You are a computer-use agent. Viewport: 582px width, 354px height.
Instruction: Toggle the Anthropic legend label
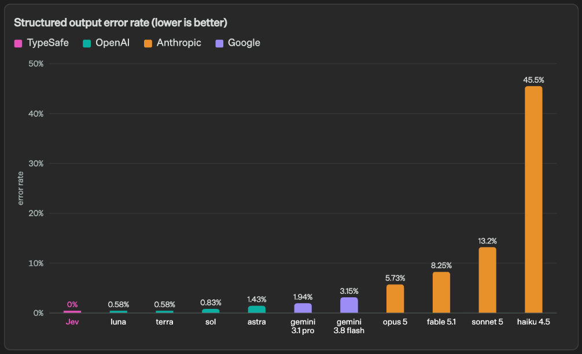tap(179, 43)
